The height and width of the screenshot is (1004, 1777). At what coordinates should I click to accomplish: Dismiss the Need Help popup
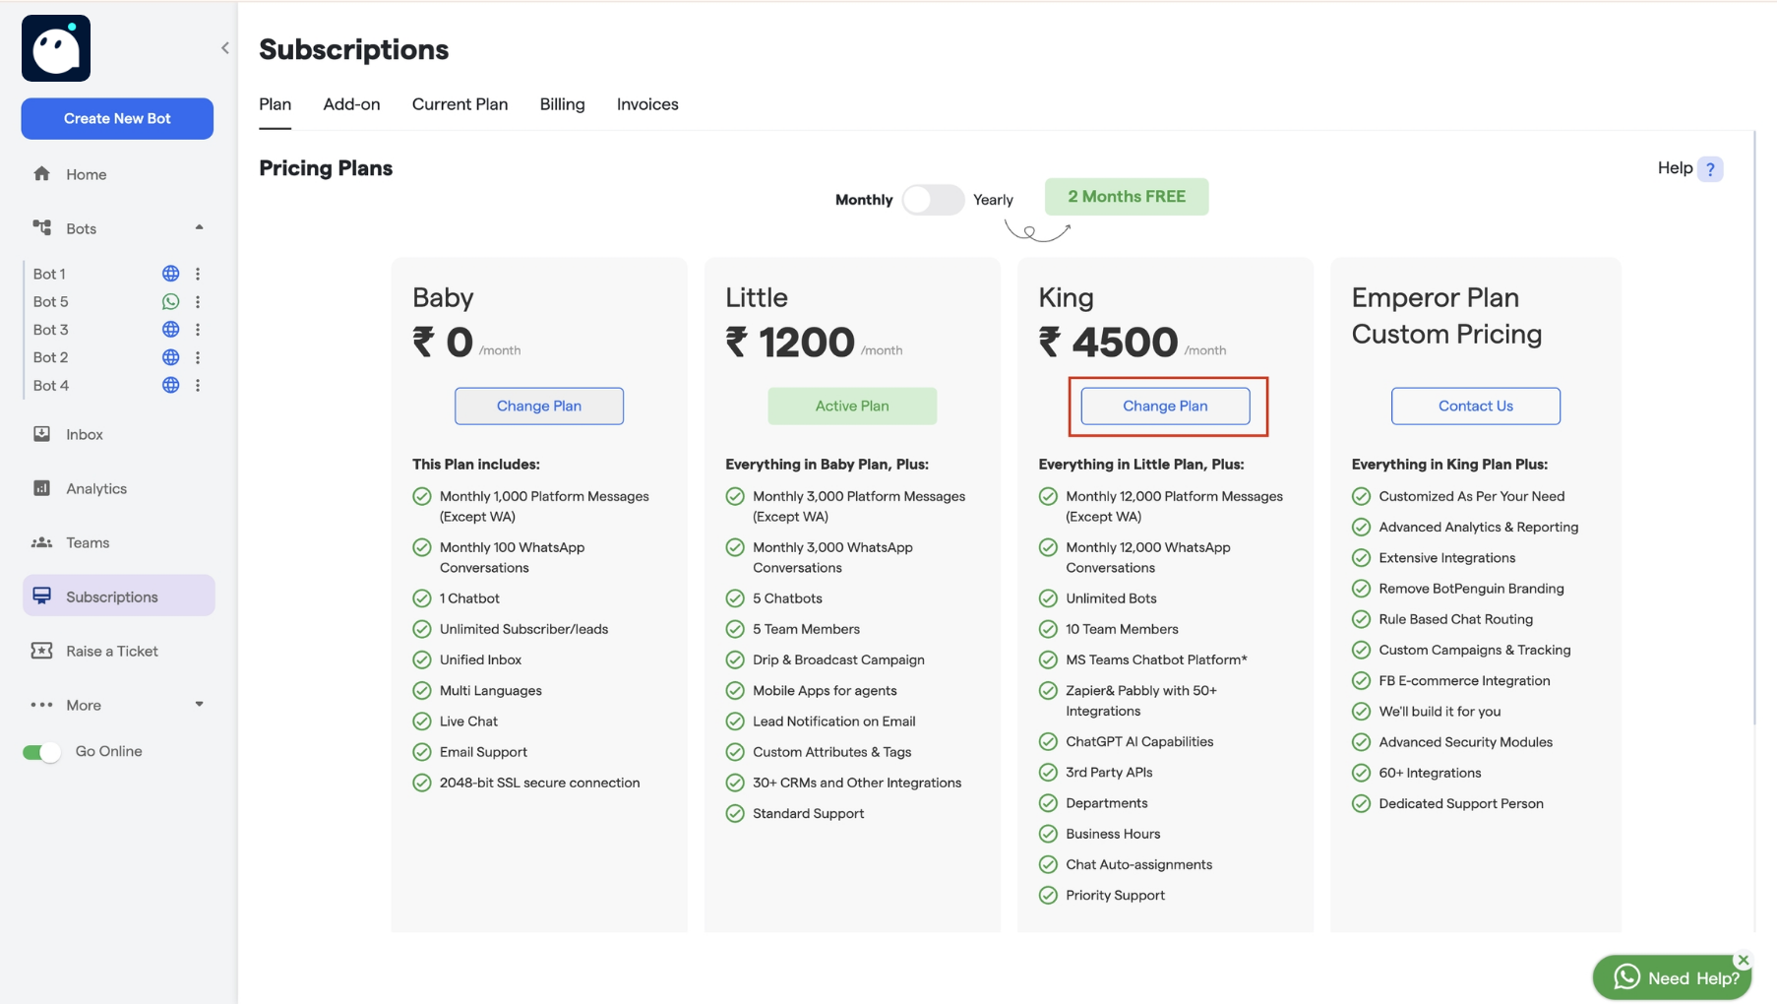pos(1743,959)
